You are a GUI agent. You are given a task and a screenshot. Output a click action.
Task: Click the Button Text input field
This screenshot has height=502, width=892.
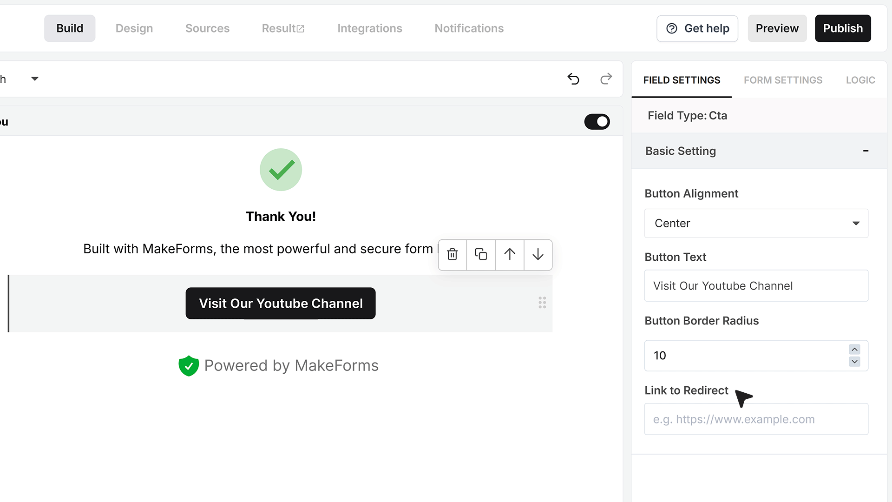point(756,285)
